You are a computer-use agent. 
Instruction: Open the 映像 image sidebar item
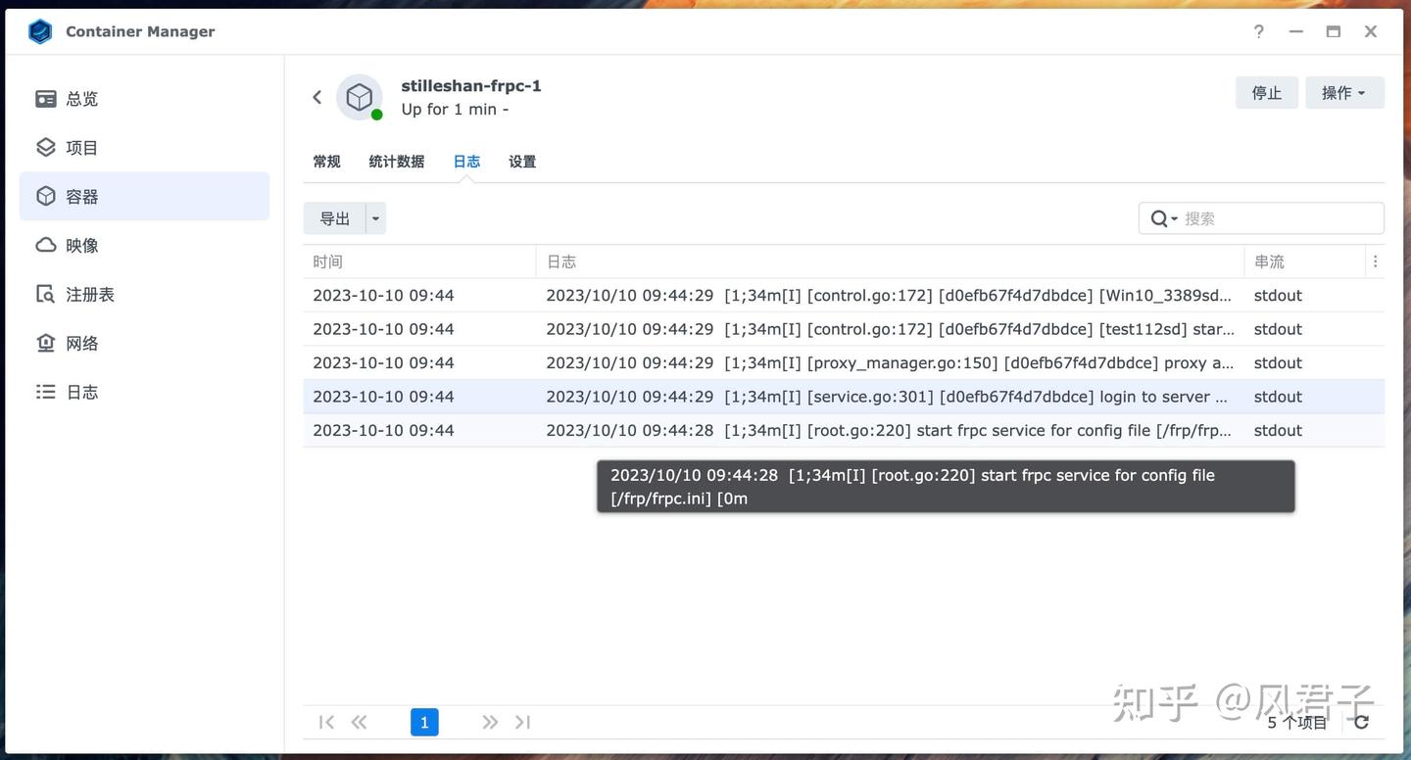pyautogui.click(x=144, y=246)
